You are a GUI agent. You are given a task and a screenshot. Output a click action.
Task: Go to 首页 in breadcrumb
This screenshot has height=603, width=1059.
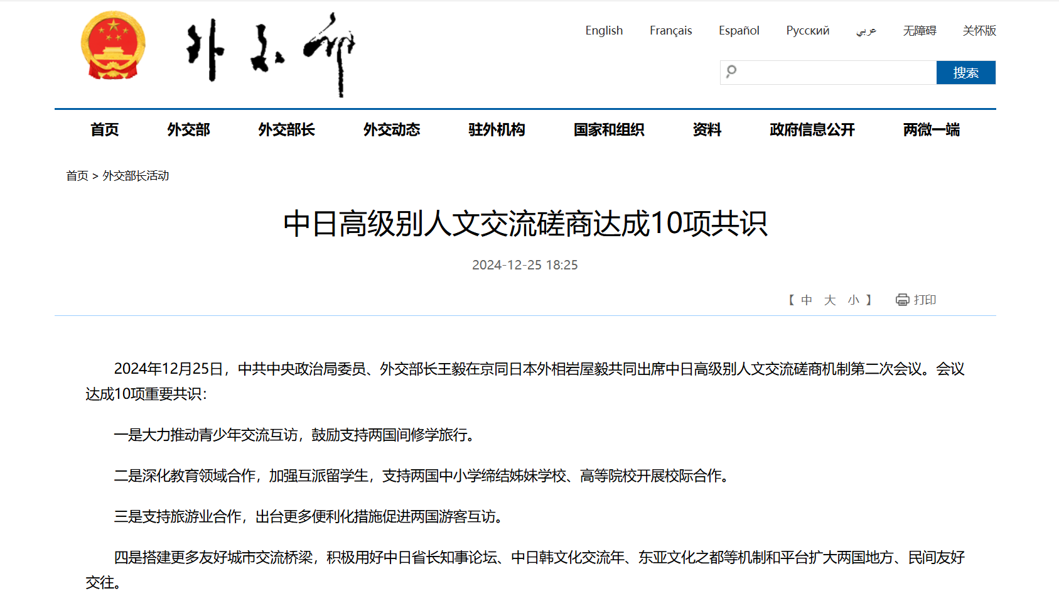[x=77, y=176]
